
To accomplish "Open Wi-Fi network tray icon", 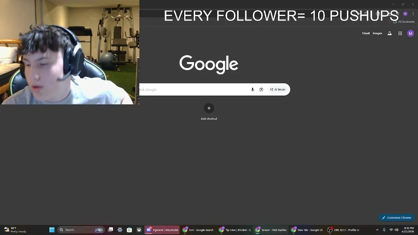I will point(391,230).
